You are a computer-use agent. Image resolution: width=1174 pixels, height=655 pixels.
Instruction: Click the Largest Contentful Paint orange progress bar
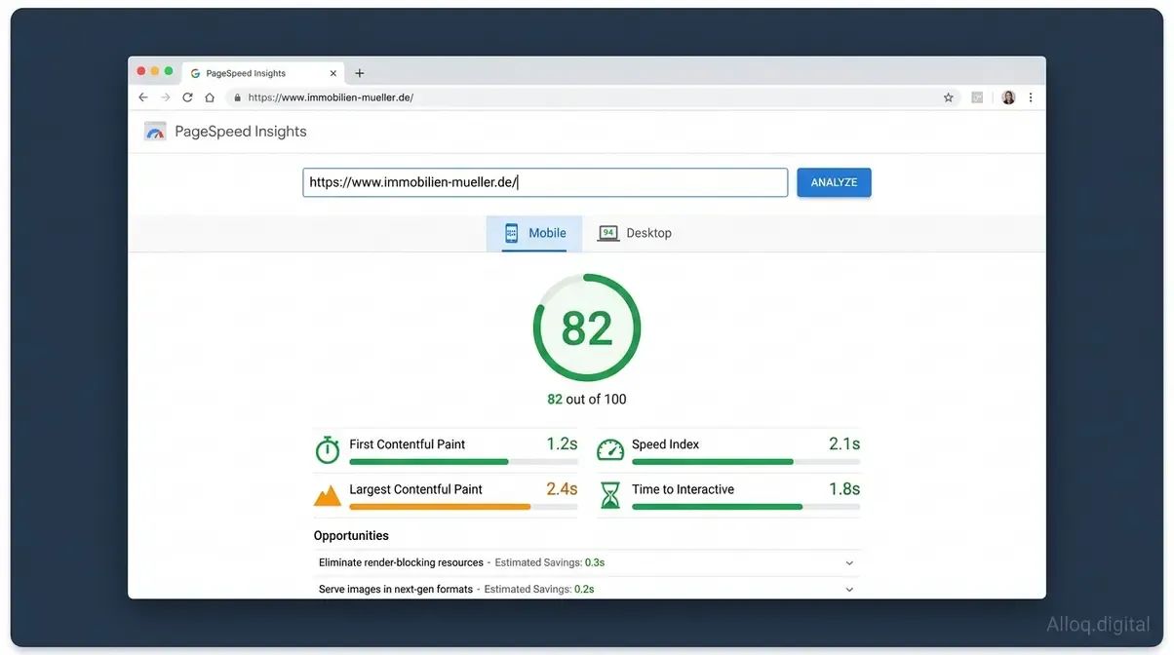[440, 507]
